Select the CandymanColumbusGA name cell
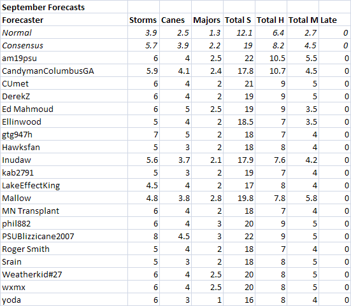This screenshot has width=351, height=306. pyautogui.click(x=64, y=71)
